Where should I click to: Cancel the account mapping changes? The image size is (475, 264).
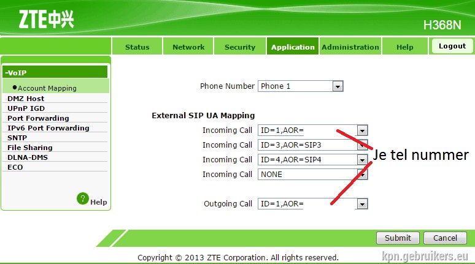[445, 238]
